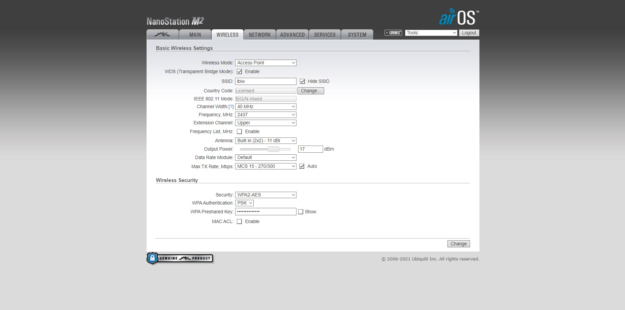This screenshot has width=625, height=310.
Task: Click the Output Power slider handle
Action: (273, 149)
